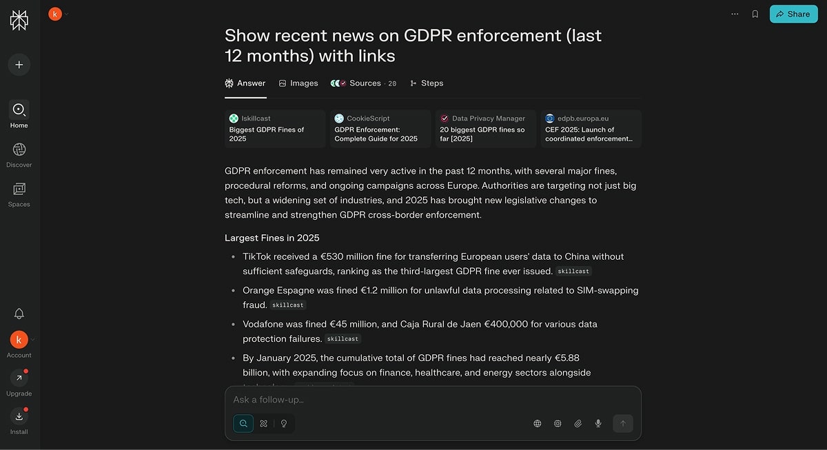Open the search sources selector icon
This screenshot has height=450, width=827.
pos(558,424)
